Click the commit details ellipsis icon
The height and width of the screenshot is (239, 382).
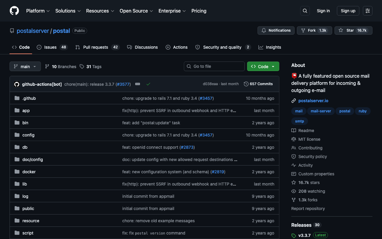pos(138,84)
